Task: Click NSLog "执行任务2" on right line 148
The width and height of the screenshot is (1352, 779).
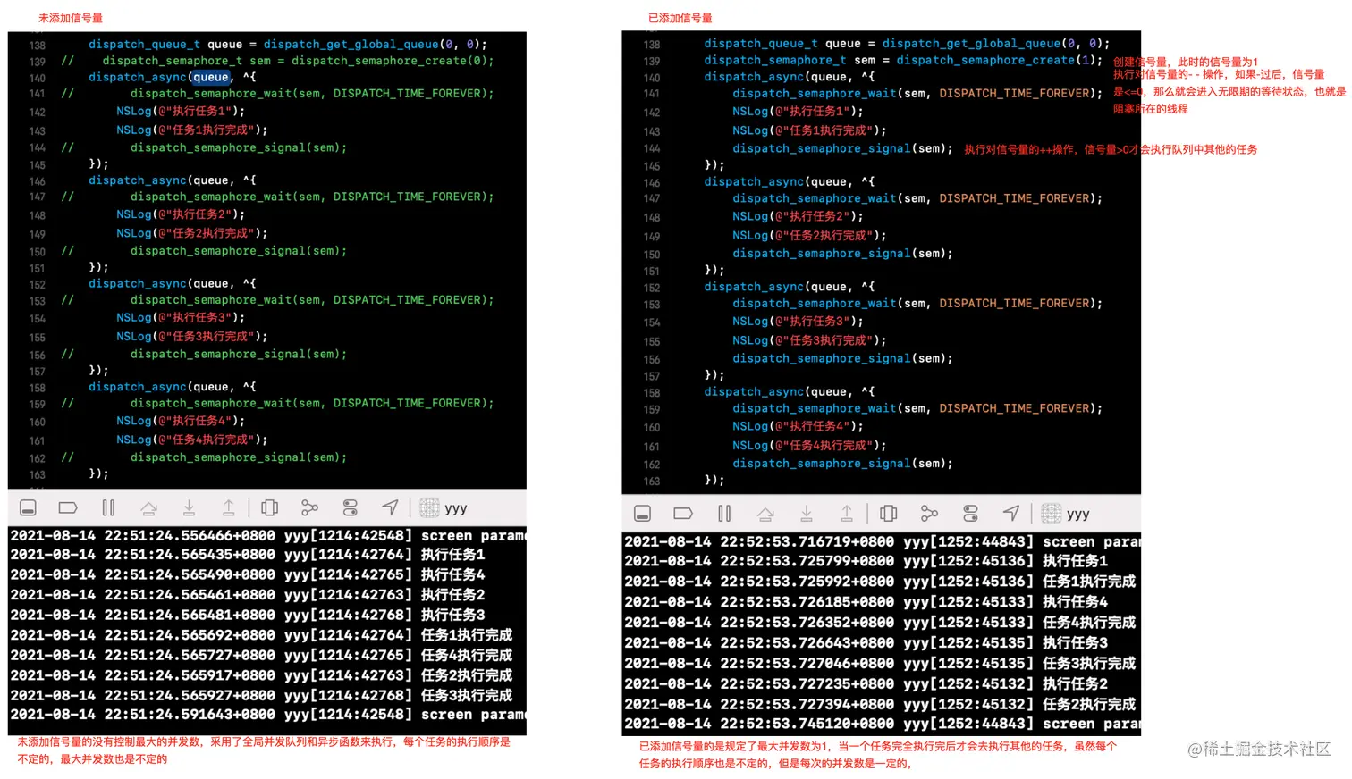Action: 798,216
